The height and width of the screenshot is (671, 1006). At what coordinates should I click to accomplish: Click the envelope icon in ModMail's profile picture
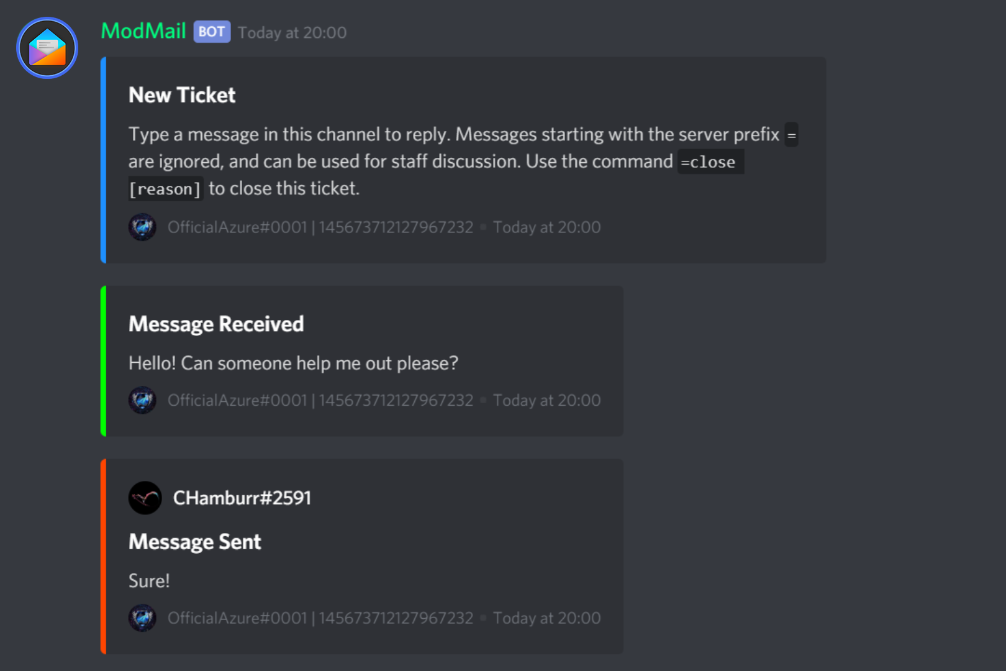pyautogui.click(x=47, y=47)
